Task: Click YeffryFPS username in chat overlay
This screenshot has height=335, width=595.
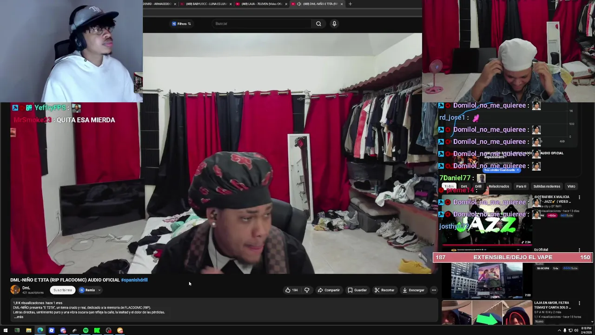Action: coord(50,108)
